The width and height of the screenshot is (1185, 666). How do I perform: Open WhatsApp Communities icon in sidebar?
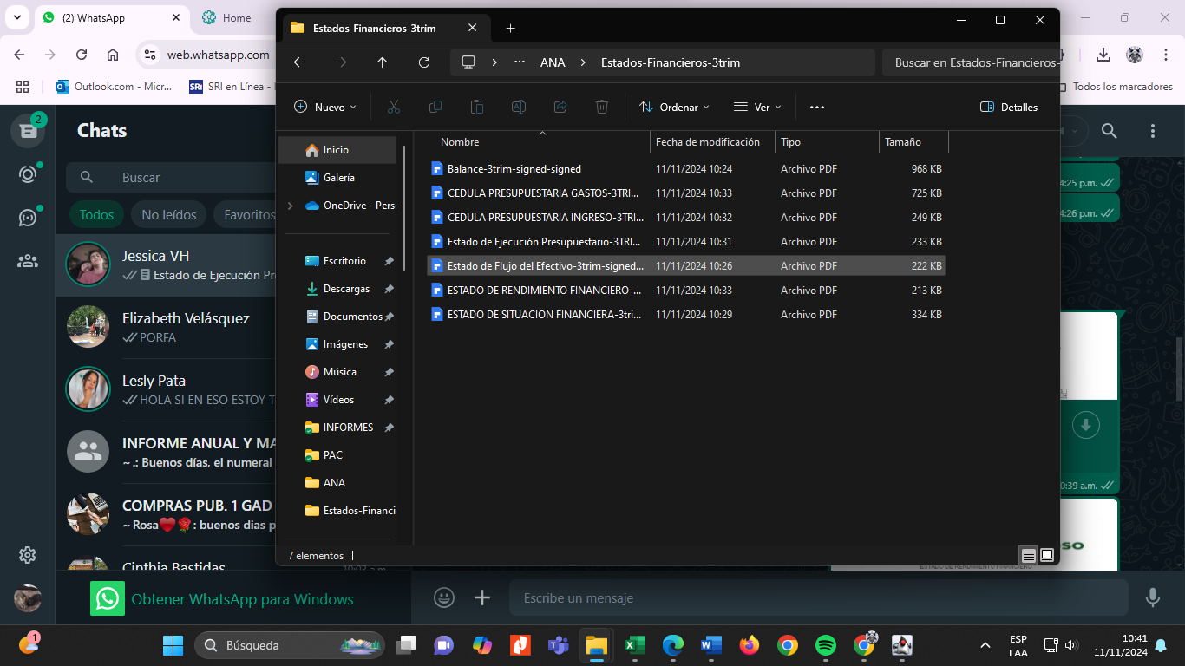coord(28,260)
